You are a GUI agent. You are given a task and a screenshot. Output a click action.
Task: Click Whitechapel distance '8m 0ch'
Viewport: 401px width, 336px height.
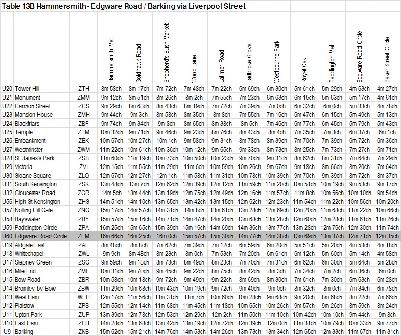[x=194, y=254]
